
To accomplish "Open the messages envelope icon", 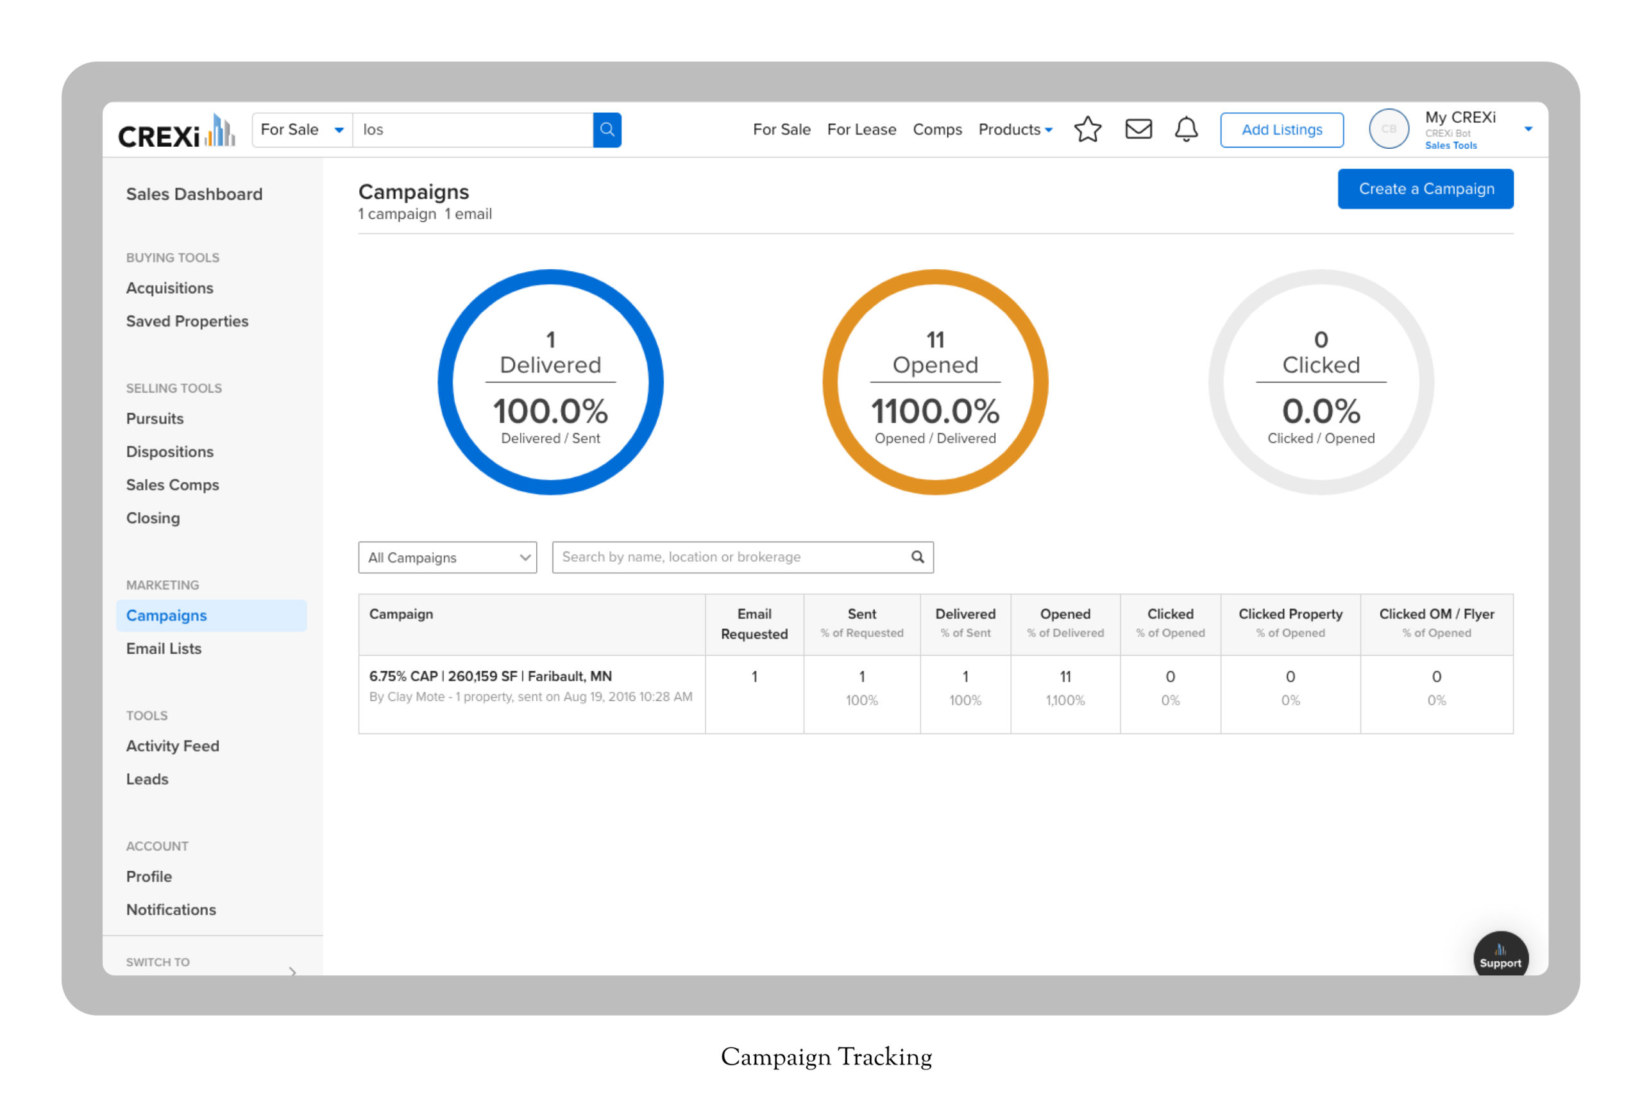I will click(1138, 130).
